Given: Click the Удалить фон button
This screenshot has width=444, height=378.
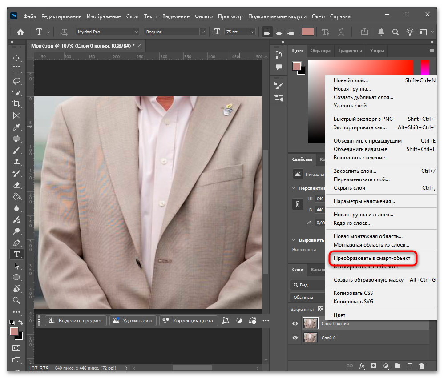Looking at the screenshot, I should (x=133, y=321).
